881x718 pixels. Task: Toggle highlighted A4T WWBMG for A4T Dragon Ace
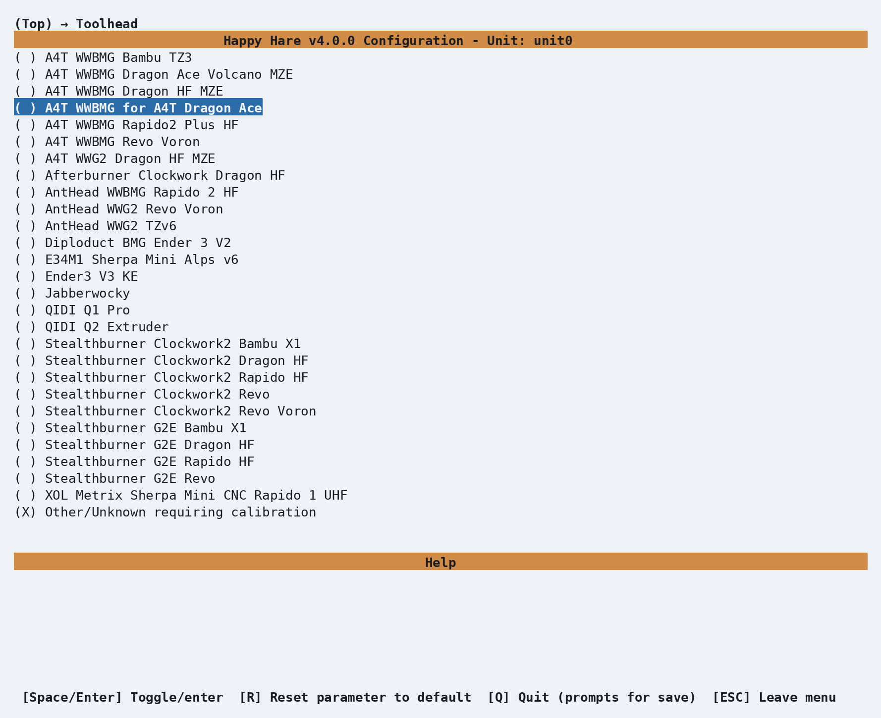138,108
